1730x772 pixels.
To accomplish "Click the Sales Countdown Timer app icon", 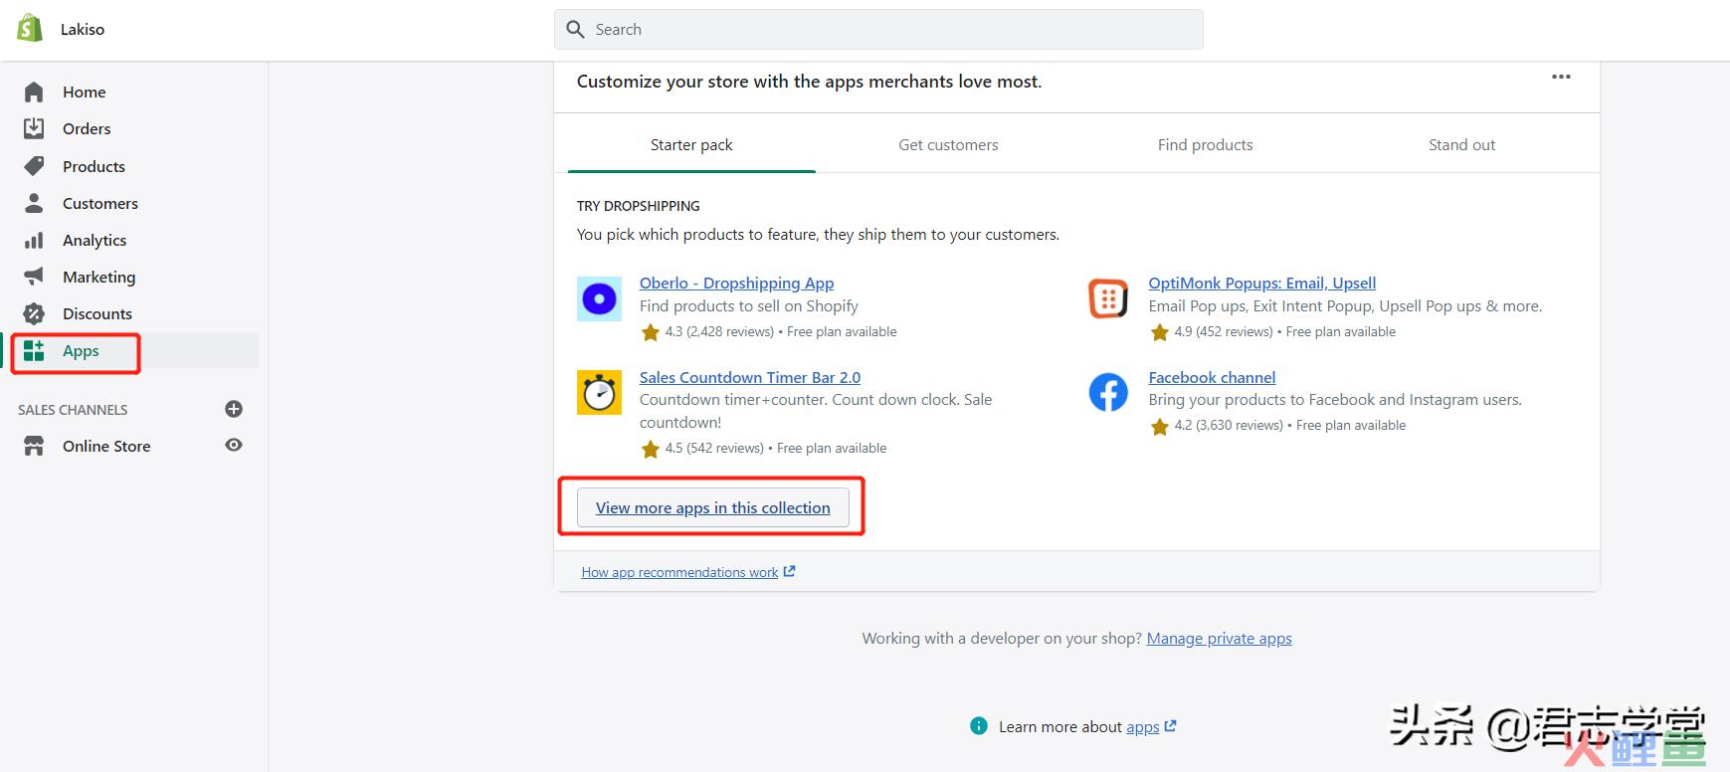I will pyautogui.click(x=599, y=393).
